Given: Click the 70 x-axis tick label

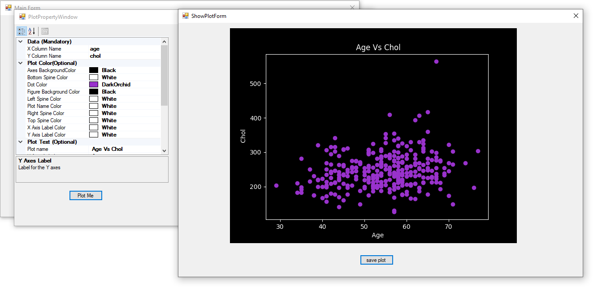Looking at the screenshot, I should (448, 227).
